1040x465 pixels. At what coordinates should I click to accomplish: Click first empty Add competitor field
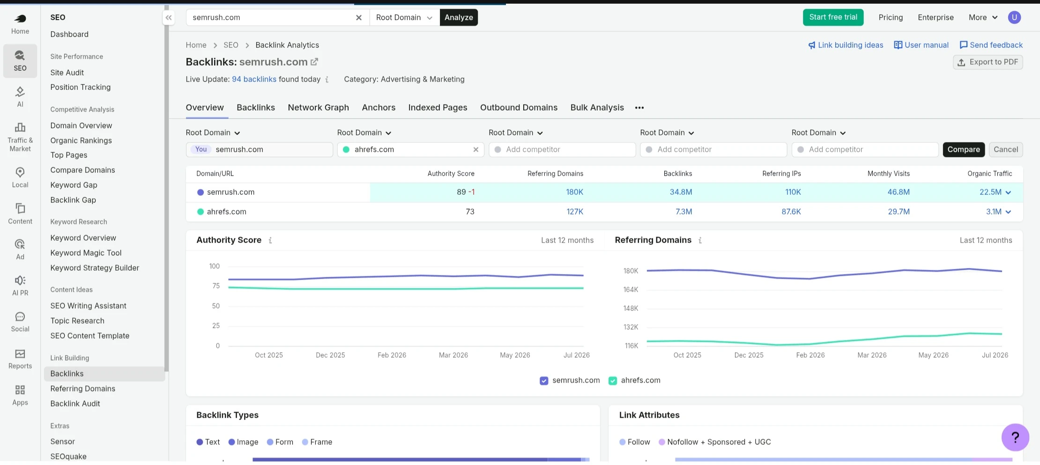562,149
